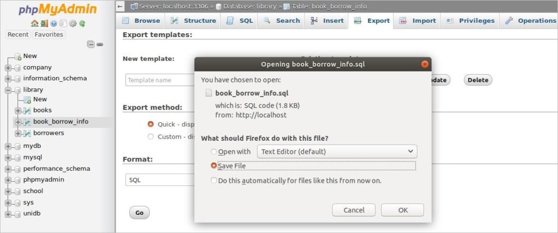Click Cancel in the download dialog
Viewport: 558px width, 233px height.
pyautogui.click(x=354, y=210)
